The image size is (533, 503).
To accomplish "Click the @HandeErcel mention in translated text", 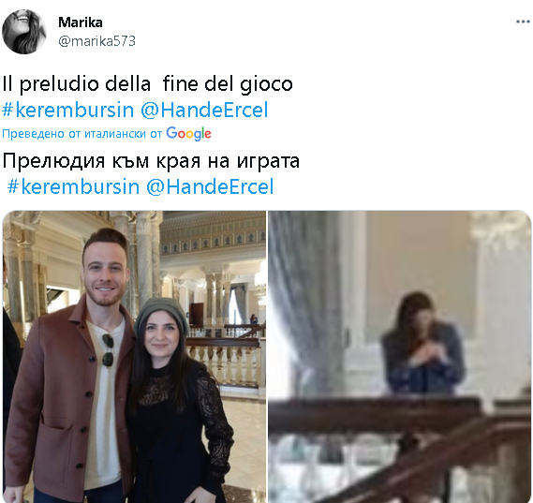I will [x=210, y=186].
